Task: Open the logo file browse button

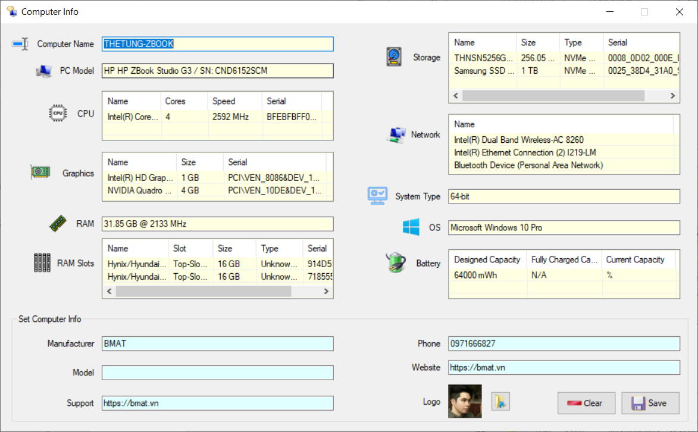Action: coord(500,402)
